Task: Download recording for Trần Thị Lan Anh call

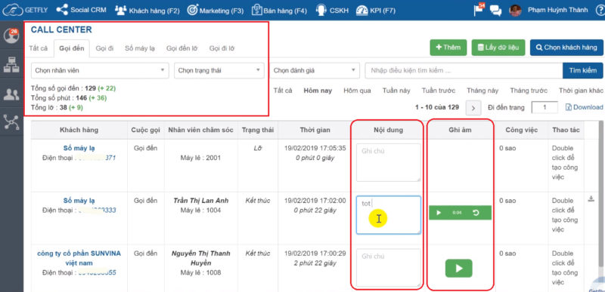Action: point(591,199)
